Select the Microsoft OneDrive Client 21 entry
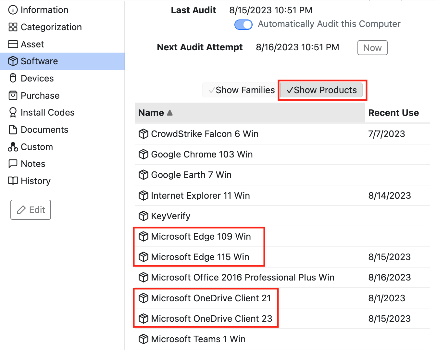Viewport: 437px width, 350px height. [282, 298]
